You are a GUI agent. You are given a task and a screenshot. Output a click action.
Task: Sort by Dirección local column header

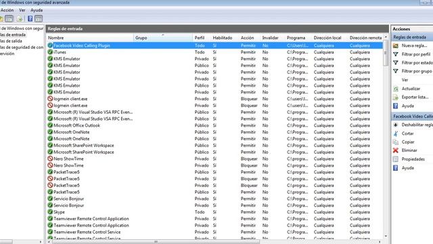click(329, 38)
